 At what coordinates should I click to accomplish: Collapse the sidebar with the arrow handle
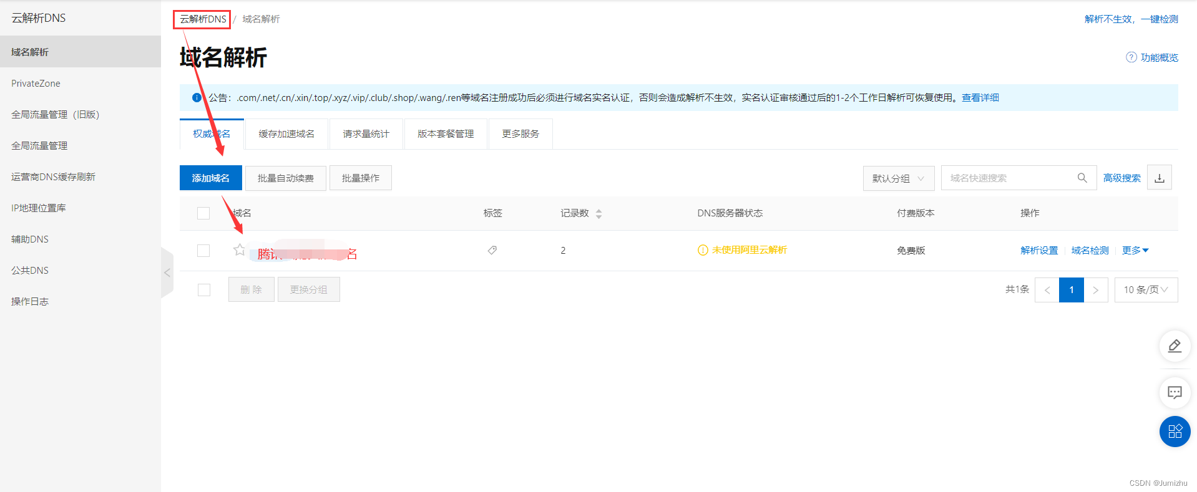[167, 273]
